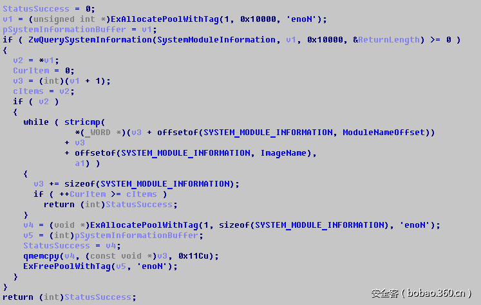Select ZwQuerySystemInformation function name

pyautogui.click(x=90, y=40)
